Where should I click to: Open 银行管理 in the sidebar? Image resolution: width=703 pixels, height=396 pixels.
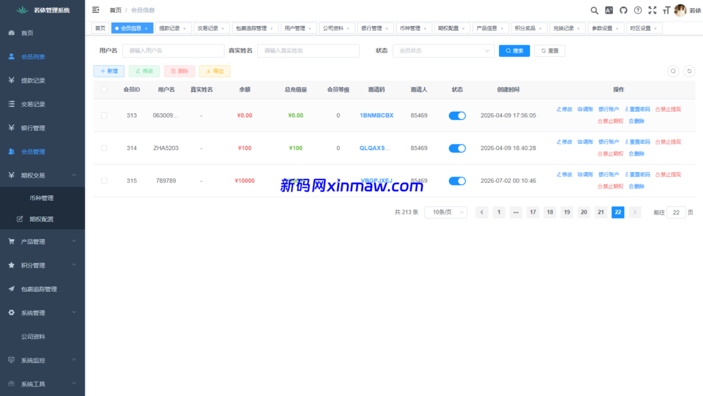tap(43, 128)
